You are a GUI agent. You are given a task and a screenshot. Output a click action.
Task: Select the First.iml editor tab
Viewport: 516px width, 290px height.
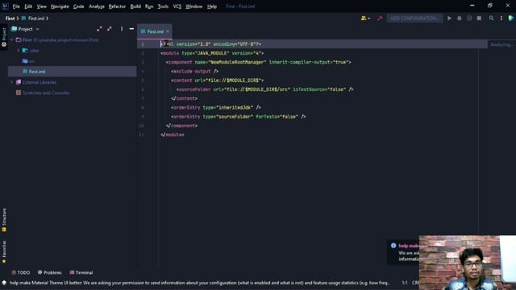click(155, 31)
